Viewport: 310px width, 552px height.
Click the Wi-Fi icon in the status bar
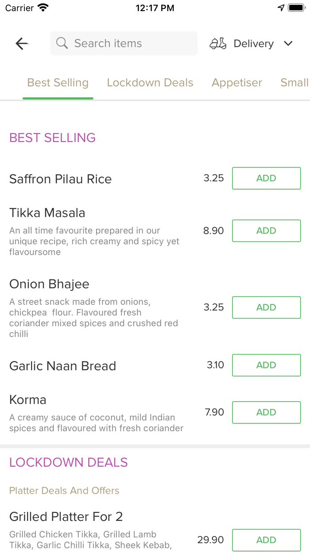[42, 7]
